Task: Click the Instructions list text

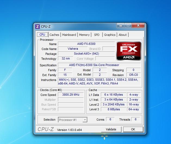Action: coord(99,82)
